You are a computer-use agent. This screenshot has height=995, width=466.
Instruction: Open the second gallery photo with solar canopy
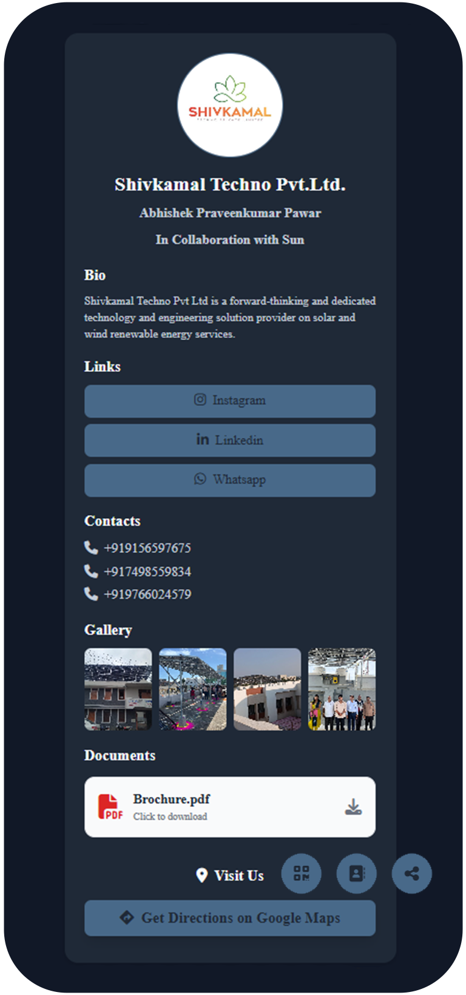193,689
